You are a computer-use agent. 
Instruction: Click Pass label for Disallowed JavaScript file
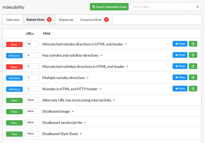pyautogui.click(x=14, y=123)
